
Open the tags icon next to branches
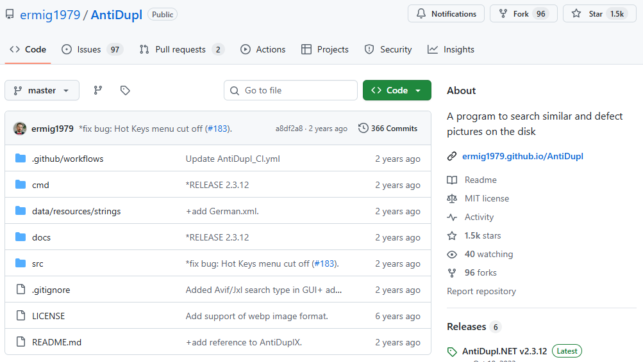(125, 90)
